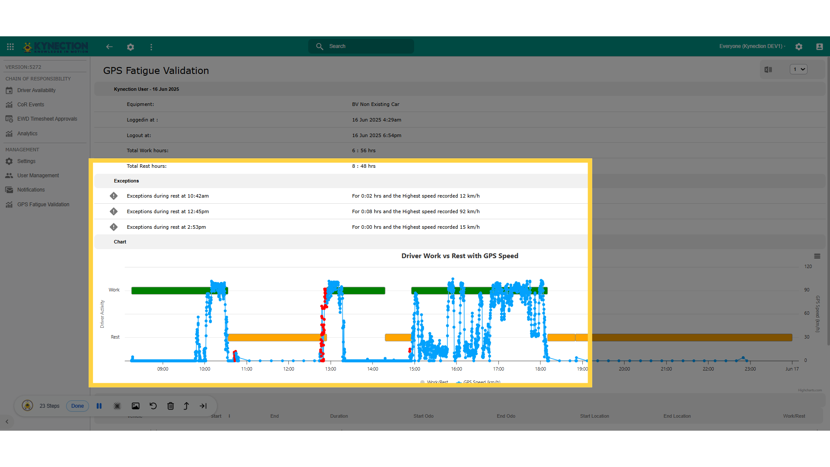
Task: Click the green Work bar starting before 09:00
Action: pos(179,291)
